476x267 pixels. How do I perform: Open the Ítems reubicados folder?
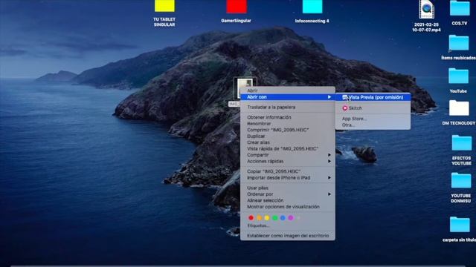[x=459, y=42]
